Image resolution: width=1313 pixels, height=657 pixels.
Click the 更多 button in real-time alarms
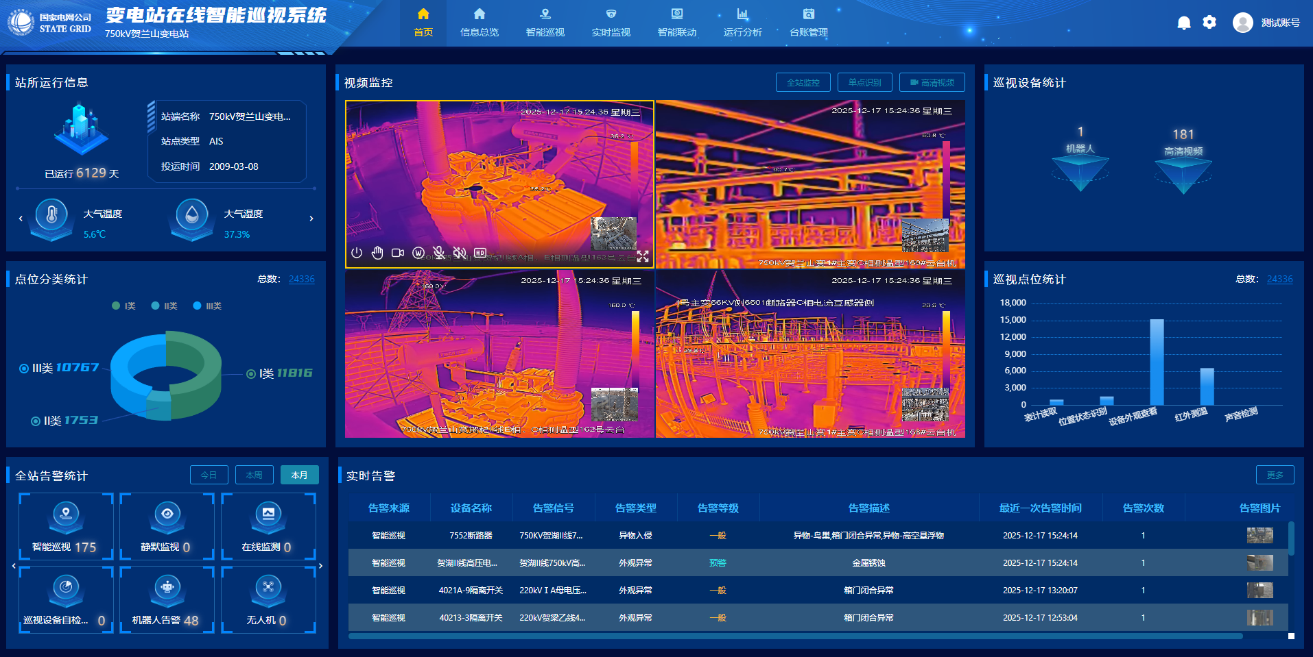[x=1275, y=475]
